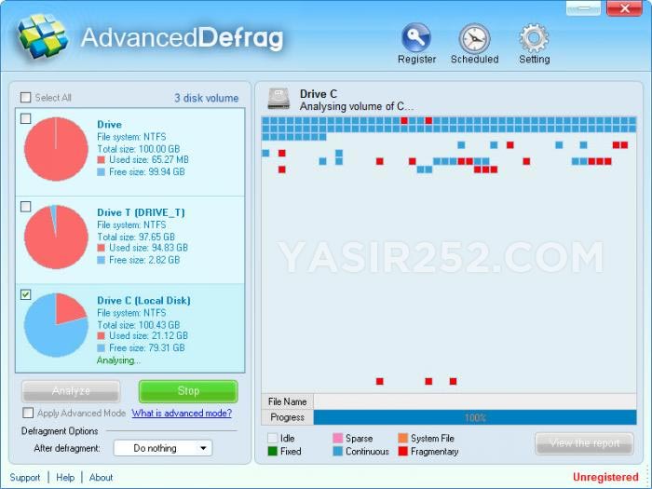
Task: Open the Support link
Action: (x=25, y=477)
